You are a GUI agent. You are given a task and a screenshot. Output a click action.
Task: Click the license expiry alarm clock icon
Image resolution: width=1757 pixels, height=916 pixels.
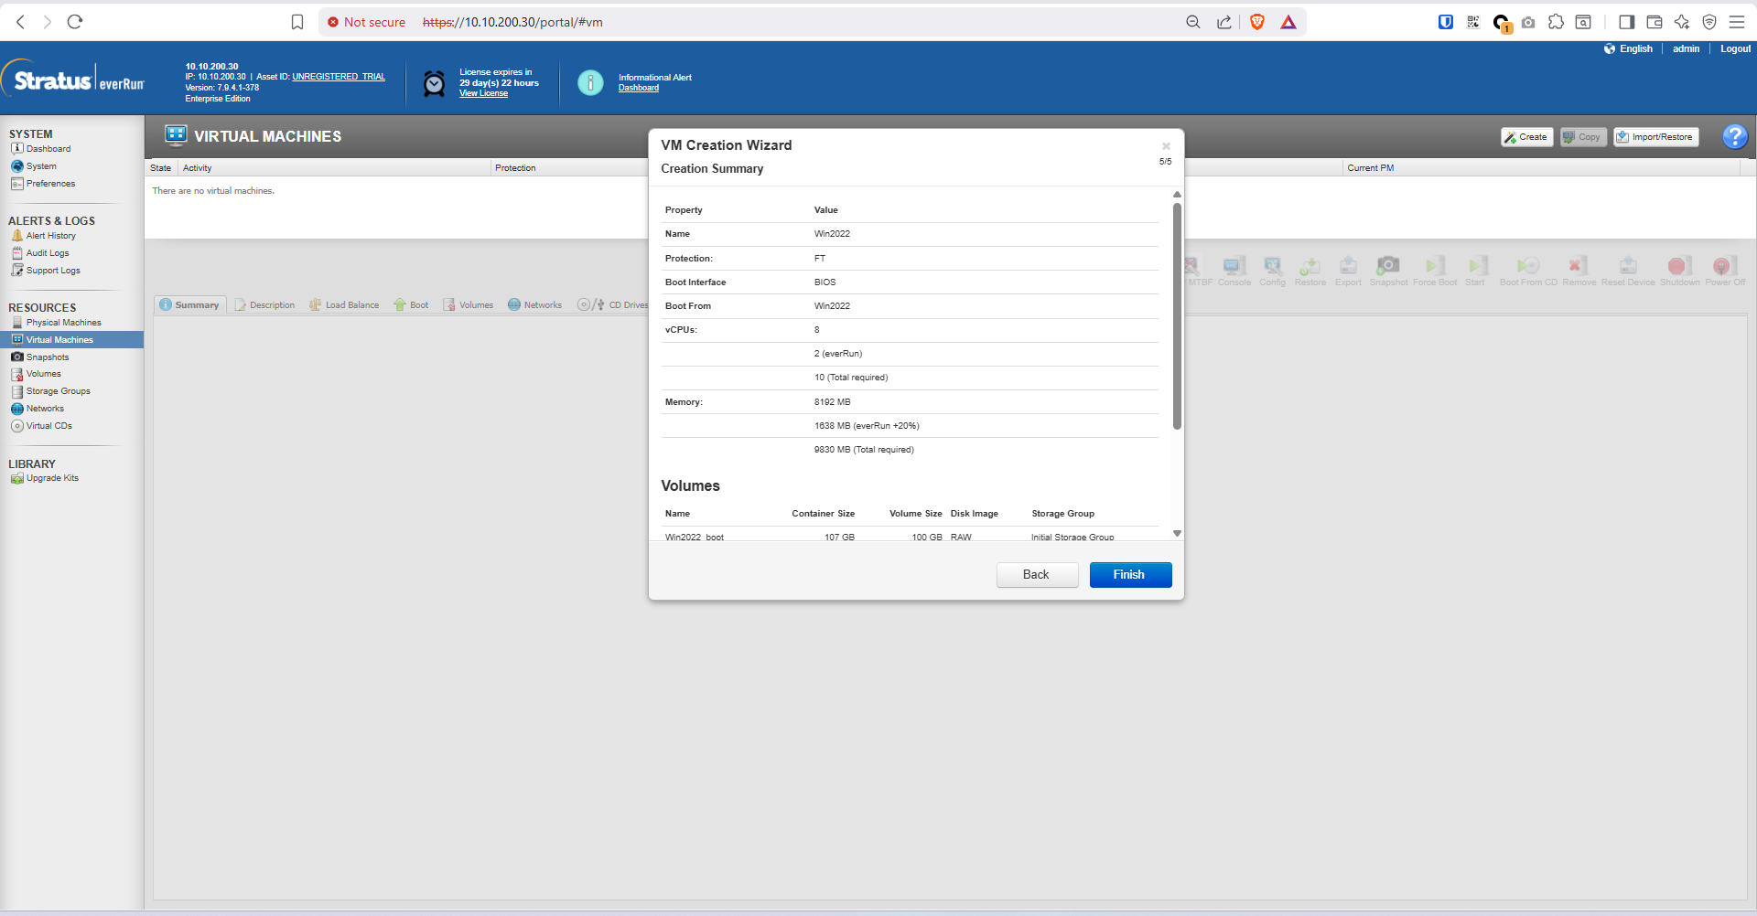point(434,84)
